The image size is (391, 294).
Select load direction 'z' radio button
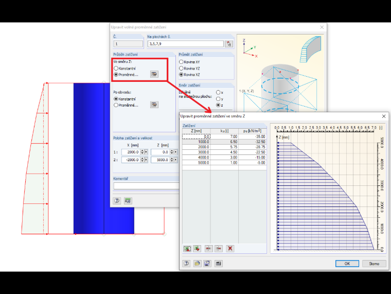coord(218,106)
